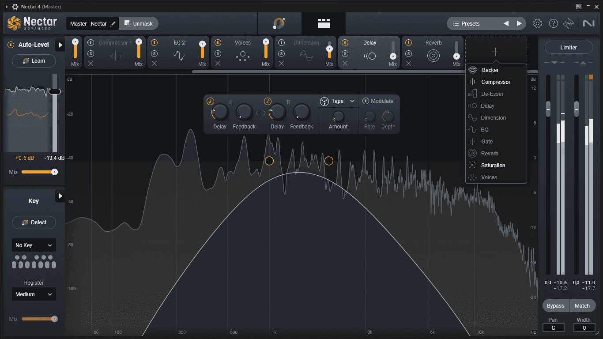The height and width of the screenshot is (339, 603).
Task: Choose EQ from the module menu
Action: click(496, 130)
